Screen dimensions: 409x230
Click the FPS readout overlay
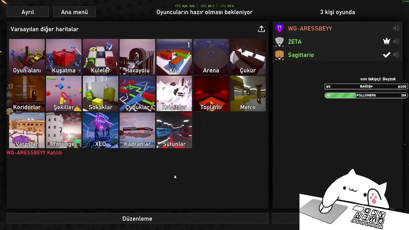[185, 6]
